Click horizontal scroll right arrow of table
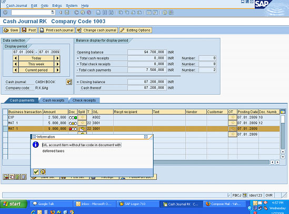The height and width of the screenshot is (214, 289). pyautogui.click(x=277, y=162)
